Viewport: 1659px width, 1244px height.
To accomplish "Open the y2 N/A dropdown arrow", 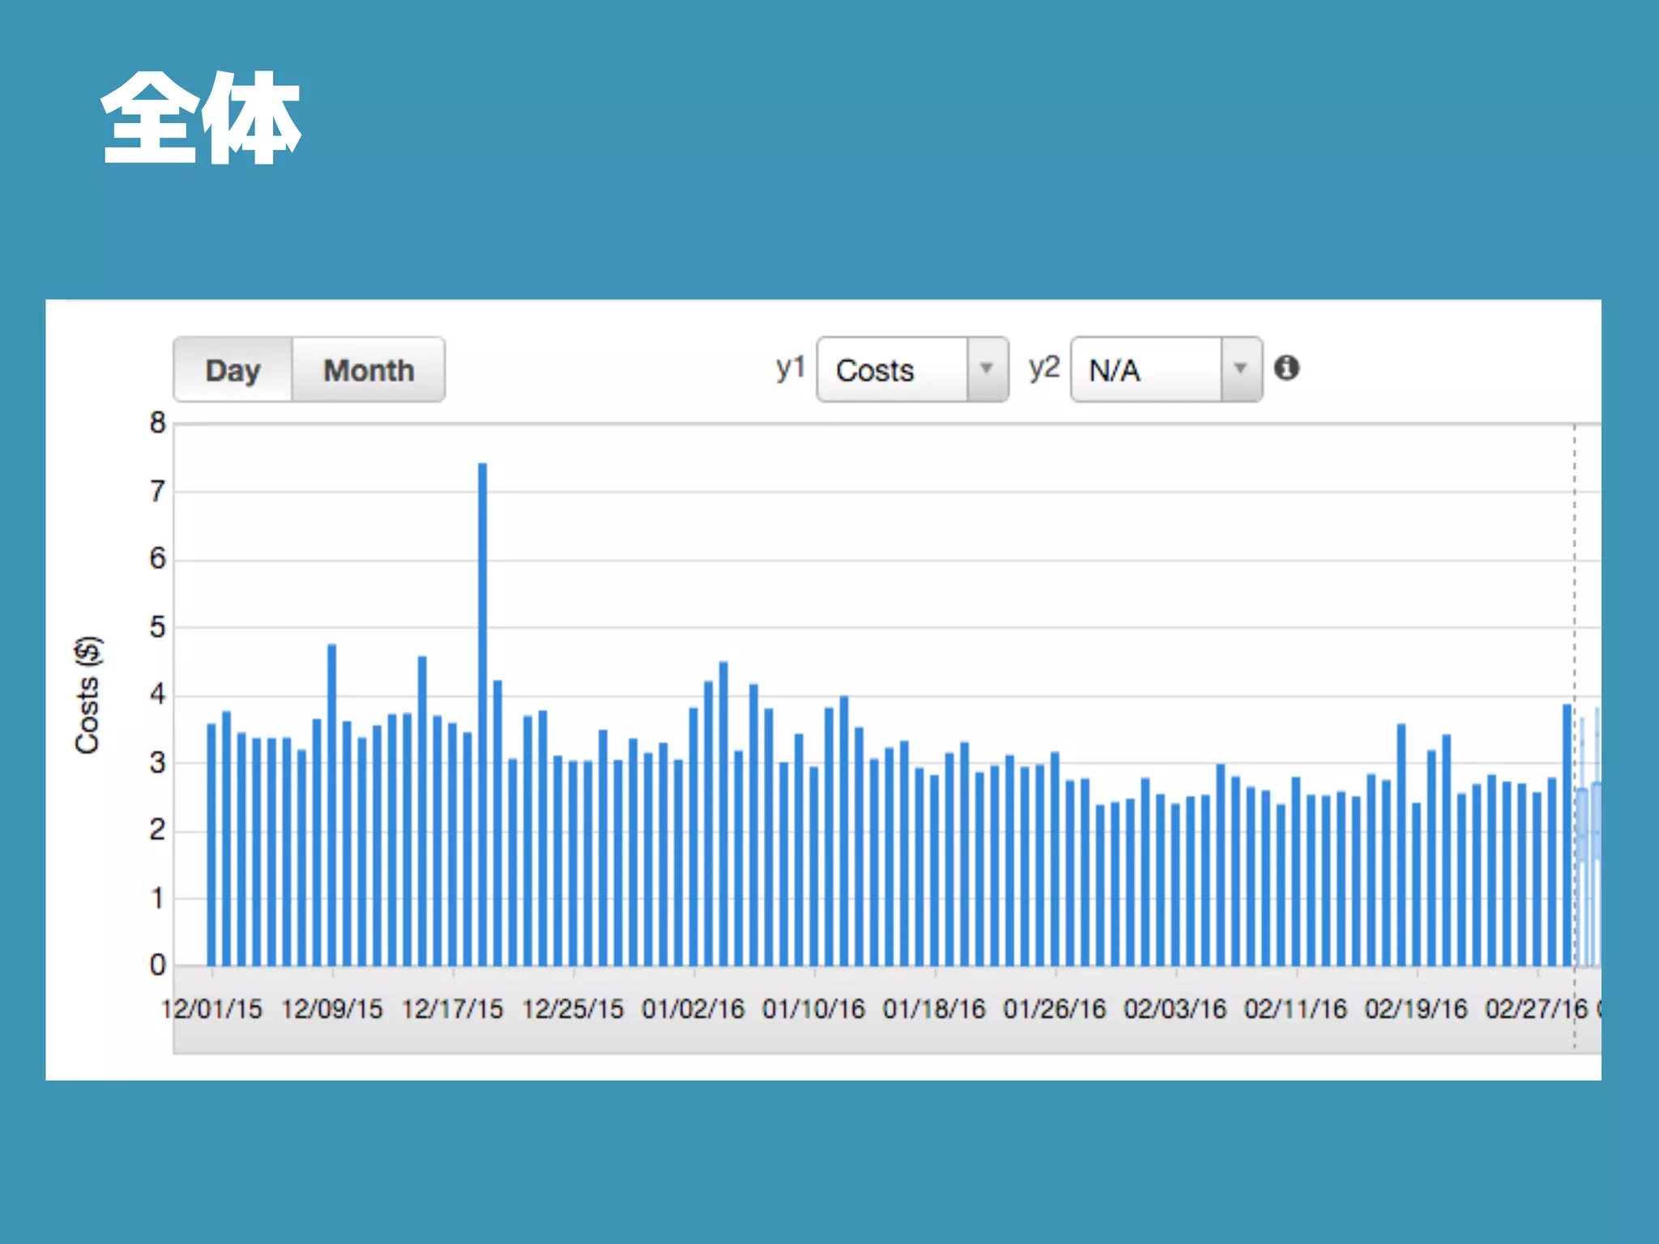I will (1240, 369).
